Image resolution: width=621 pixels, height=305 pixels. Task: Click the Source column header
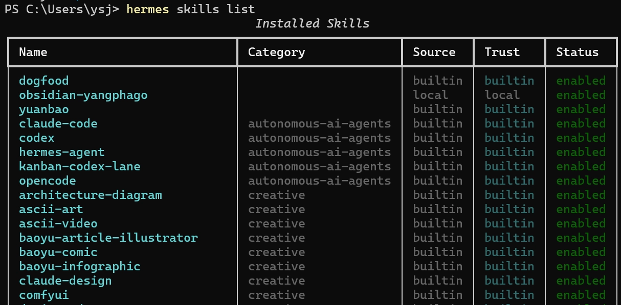click(x=434, y=52)
